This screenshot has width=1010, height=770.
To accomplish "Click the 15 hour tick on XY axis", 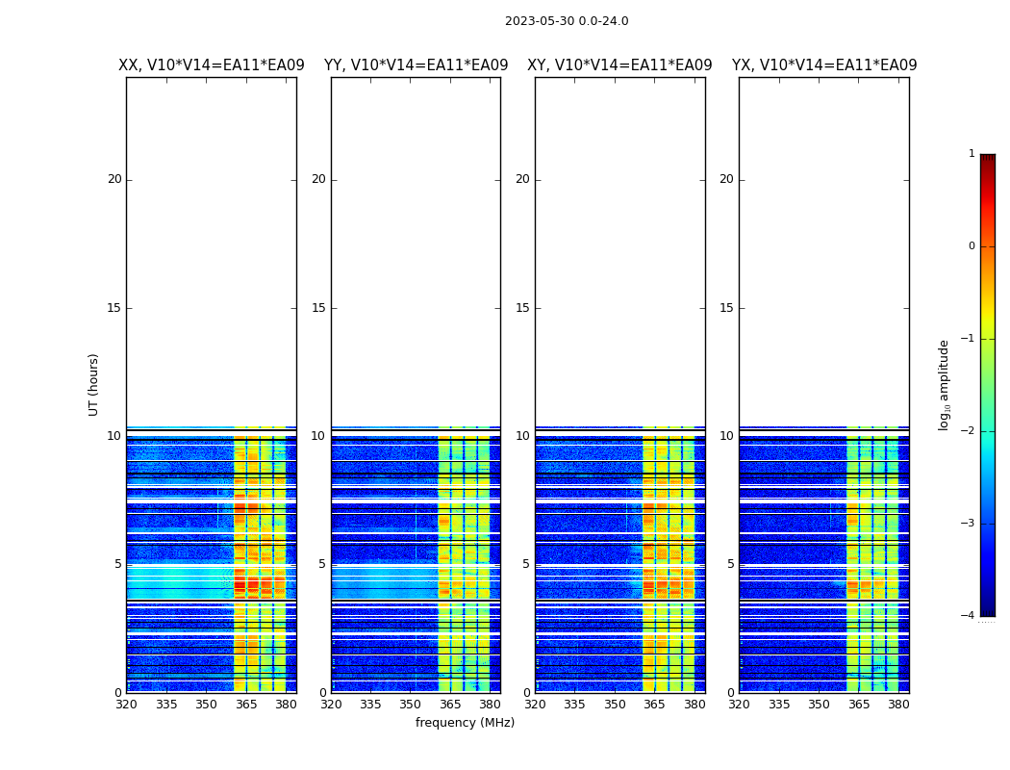I will pos(521,308).
